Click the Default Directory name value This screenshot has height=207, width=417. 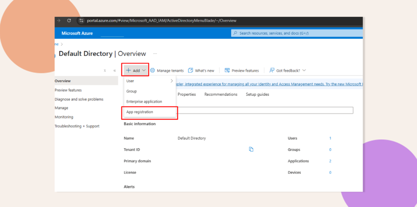coord(192,138)
